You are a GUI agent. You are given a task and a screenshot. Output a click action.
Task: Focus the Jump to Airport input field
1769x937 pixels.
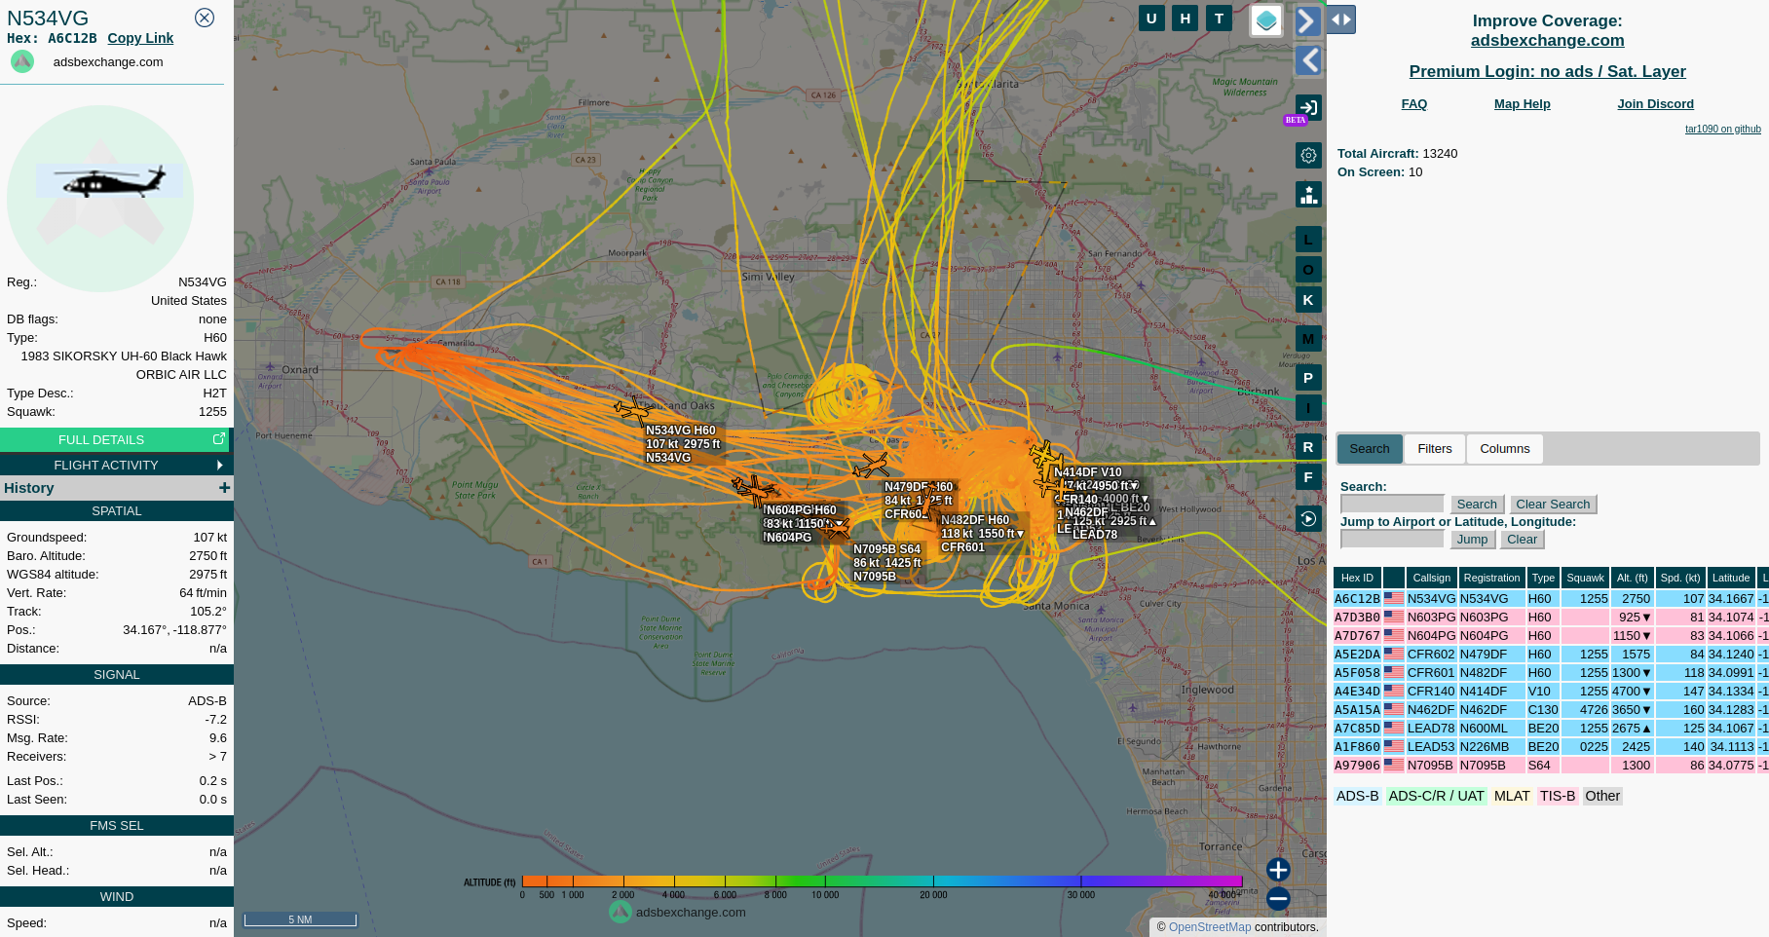1392,539
